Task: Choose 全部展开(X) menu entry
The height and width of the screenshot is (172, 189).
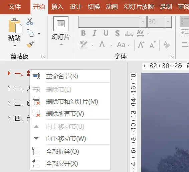Action: [70, 164]
